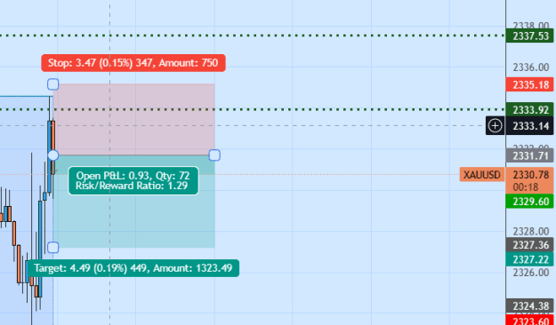Viewport: 556px width, 325px height.
Task: Click the red 2335.18 stop price label
Action: pos(530,84)
